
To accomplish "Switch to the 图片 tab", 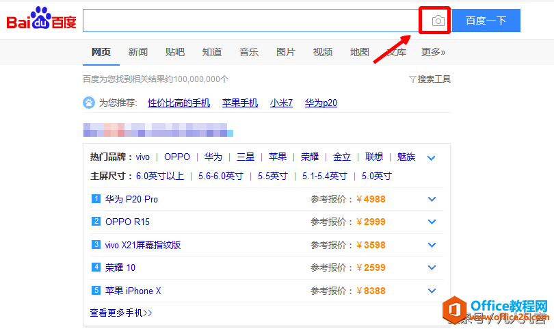I will click(285, 52).
